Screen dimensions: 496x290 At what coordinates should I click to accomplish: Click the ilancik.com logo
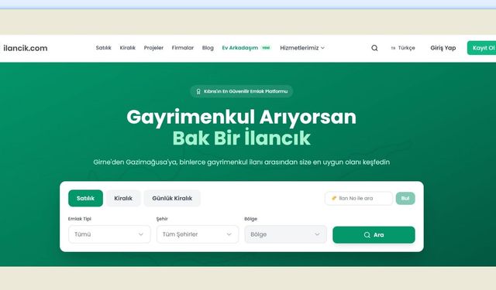coord(25,48)
